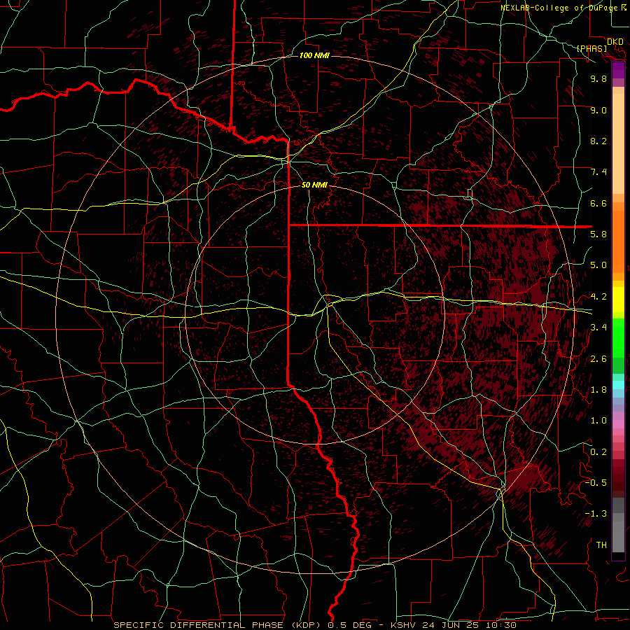Pick the bright yellow band of the scale

(618, 300)
